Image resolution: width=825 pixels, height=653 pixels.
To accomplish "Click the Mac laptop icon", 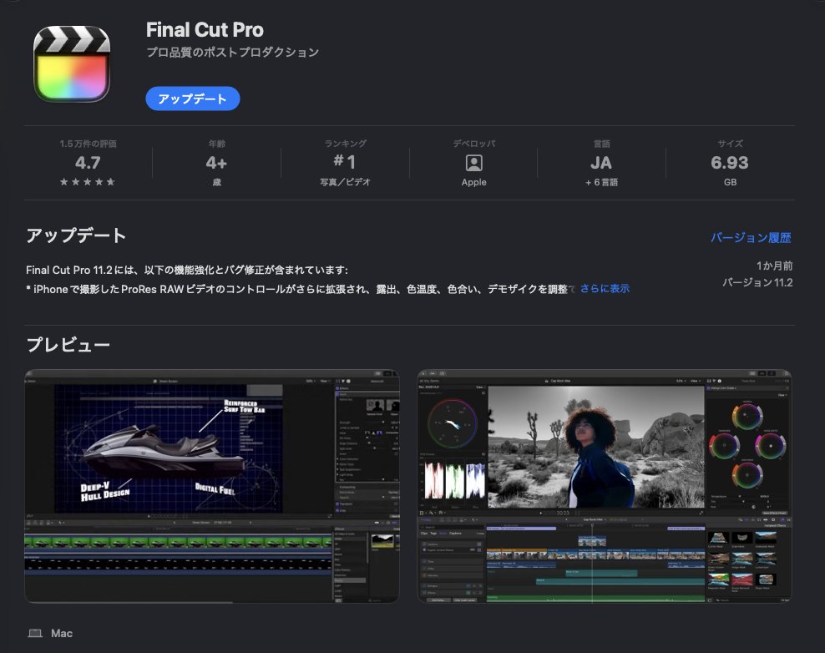I will pos(35,633).
